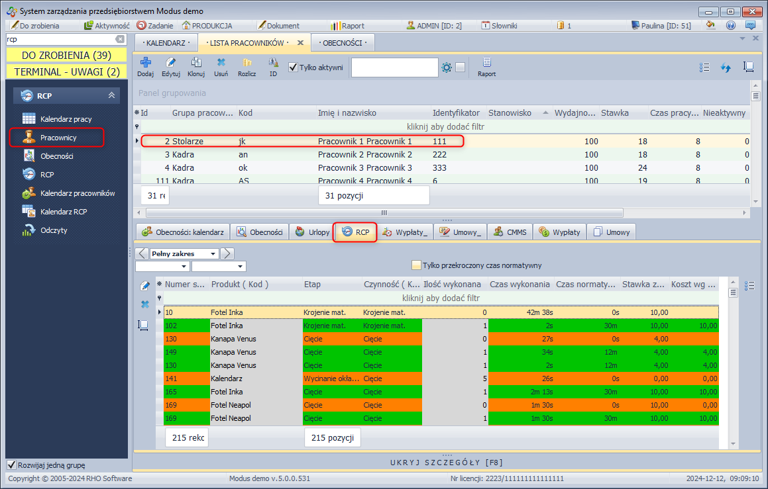Open the Raport icon in employee toolbar
Viewport: 768px width, 489px height.
point(486,66)
